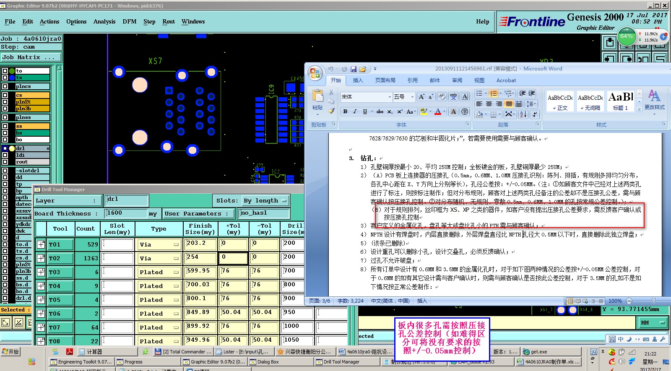Align text left in Word
Image resolution: width=671 pixels, height=371 pixels.
pos(479,104)
